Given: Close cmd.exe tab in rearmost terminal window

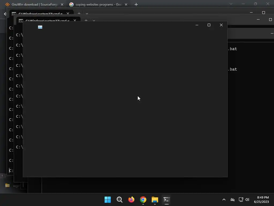Looking at the screenshot, I should (68, 13).
